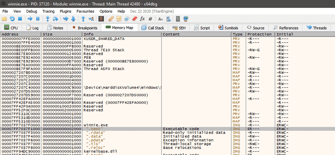The width and height of the screenshot is (335, 155).
Task: Click the Restart program toolbar icon
Action: 12,19
